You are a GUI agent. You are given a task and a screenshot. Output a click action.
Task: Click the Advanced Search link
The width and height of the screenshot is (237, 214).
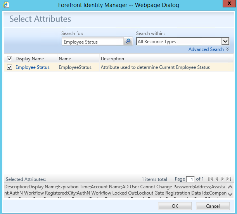point(206,49)
